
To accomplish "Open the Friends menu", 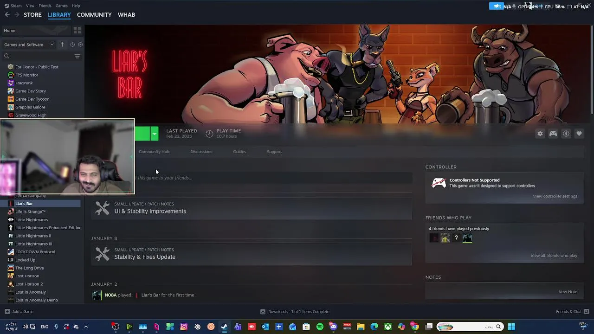I will pos(45,6).
